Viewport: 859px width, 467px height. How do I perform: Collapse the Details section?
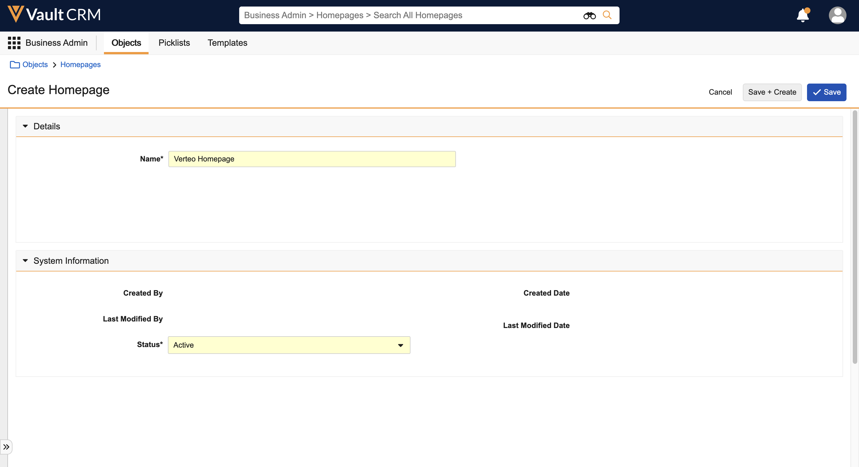point(25,126)
